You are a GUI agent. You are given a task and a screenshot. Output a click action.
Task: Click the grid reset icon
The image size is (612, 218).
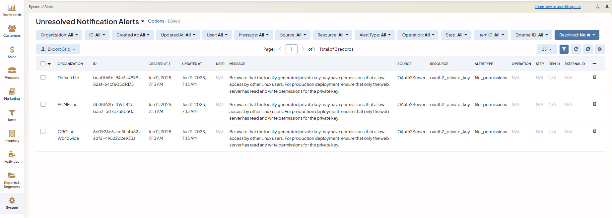(x=588, y=49)
